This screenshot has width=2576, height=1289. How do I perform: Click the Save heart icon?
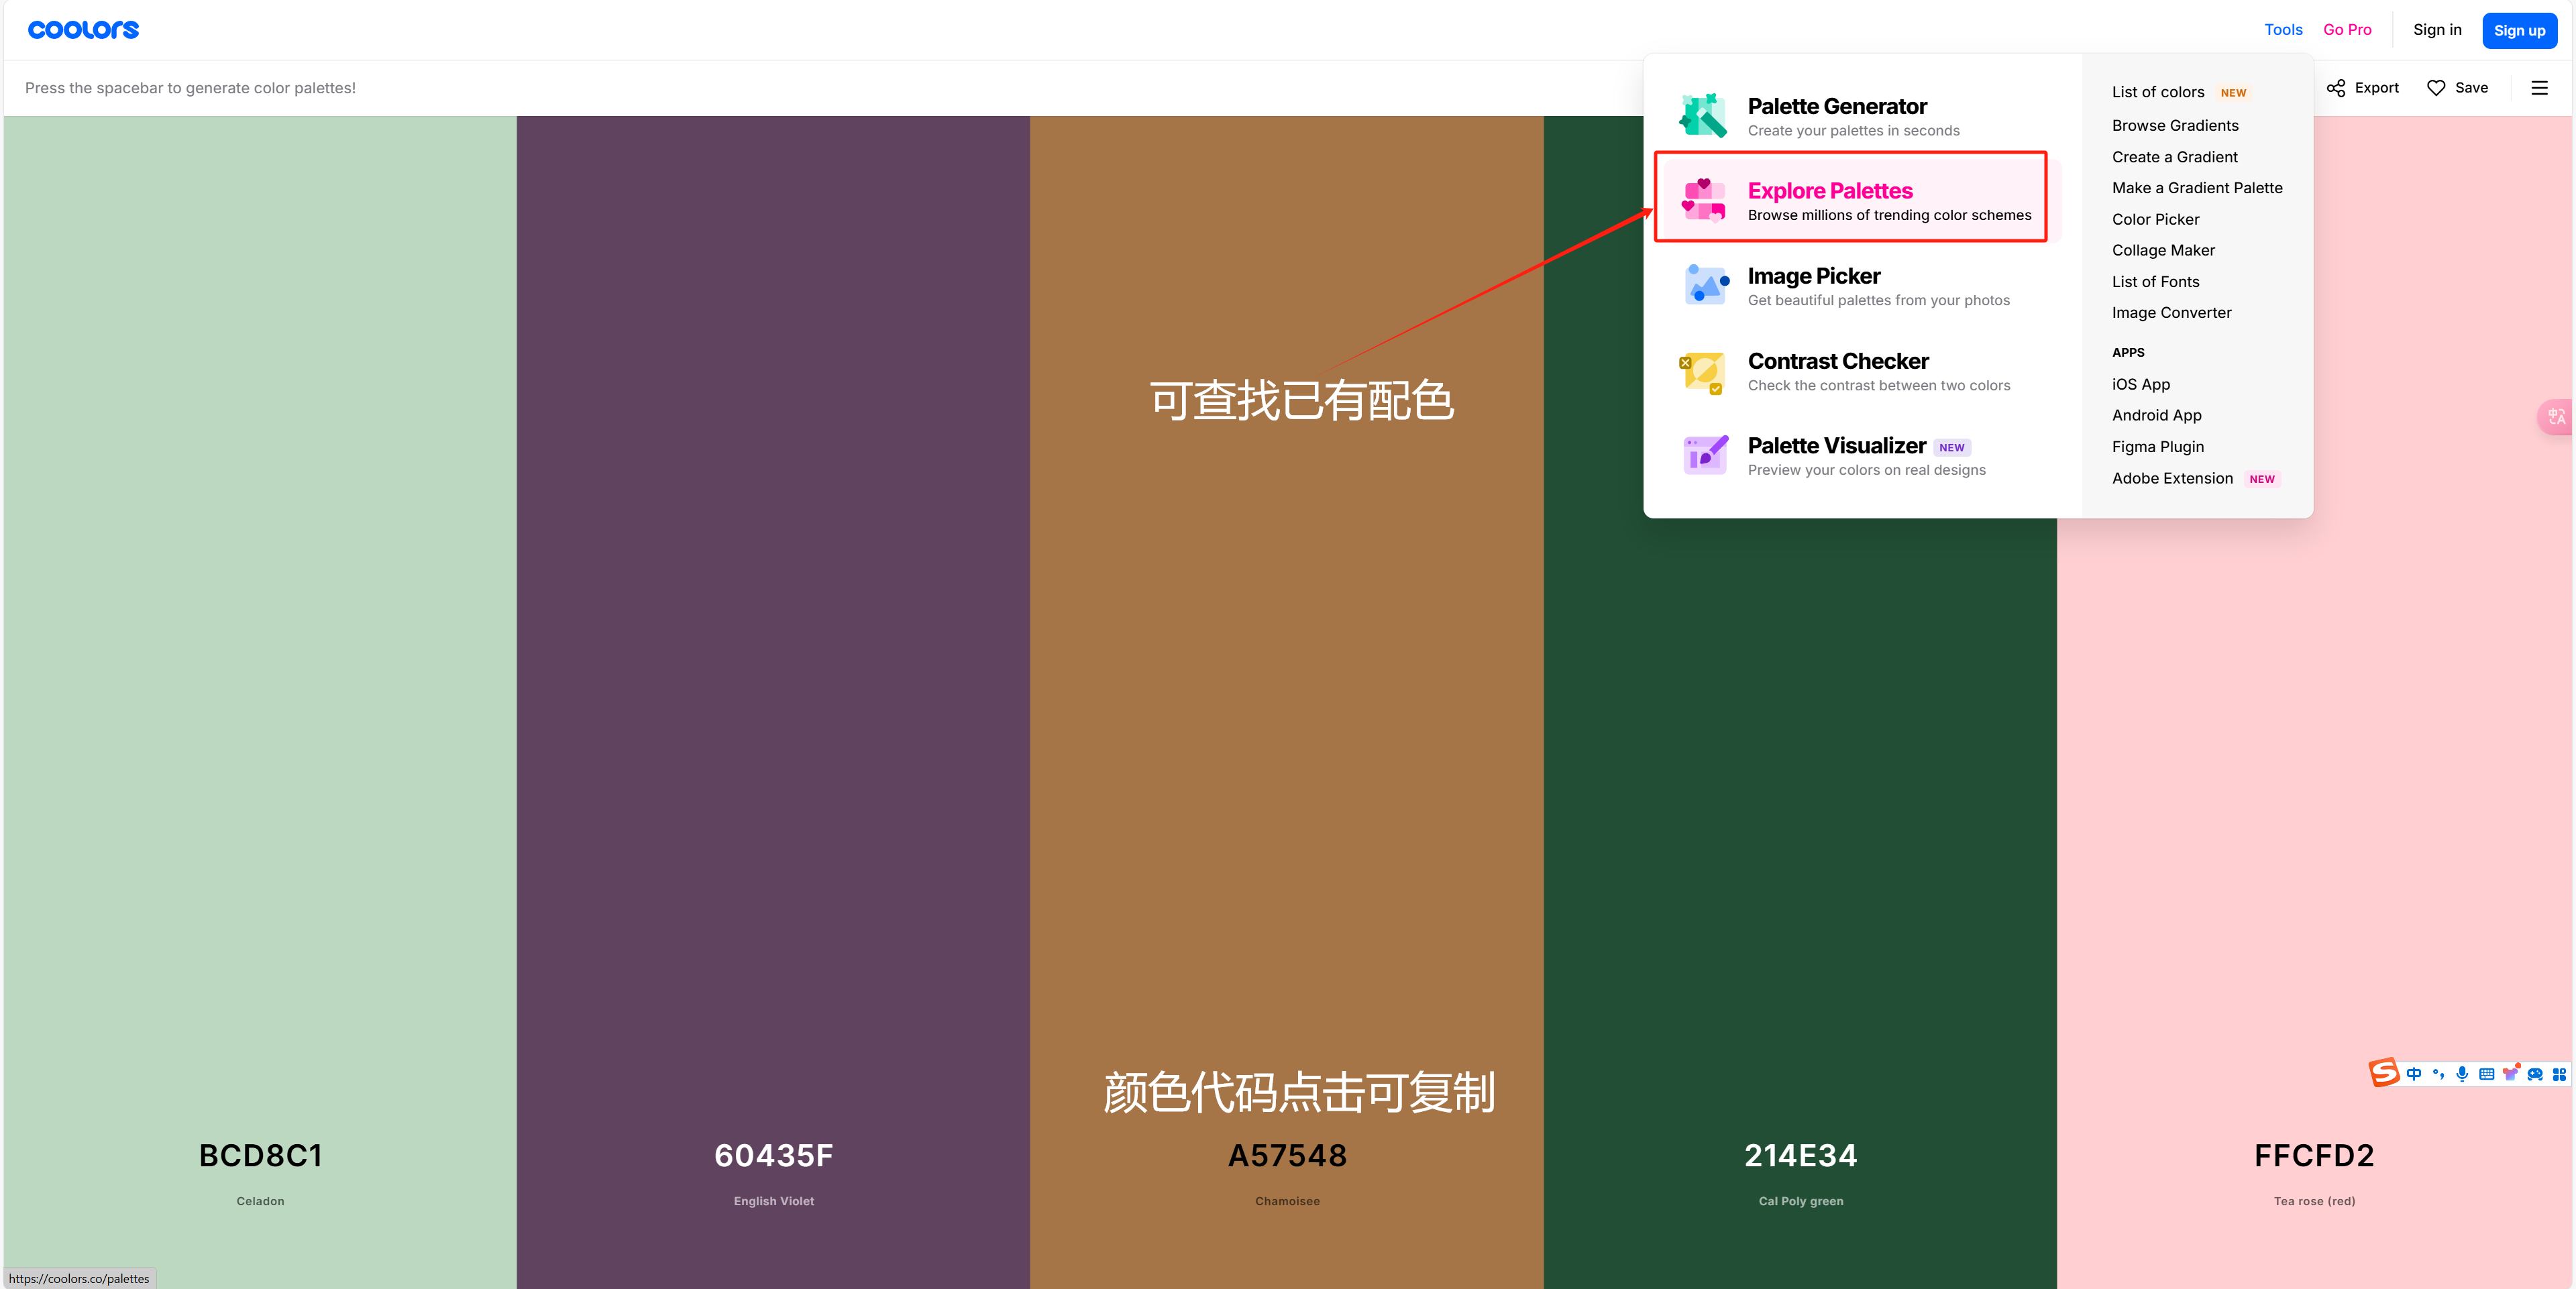point(2436,88)
